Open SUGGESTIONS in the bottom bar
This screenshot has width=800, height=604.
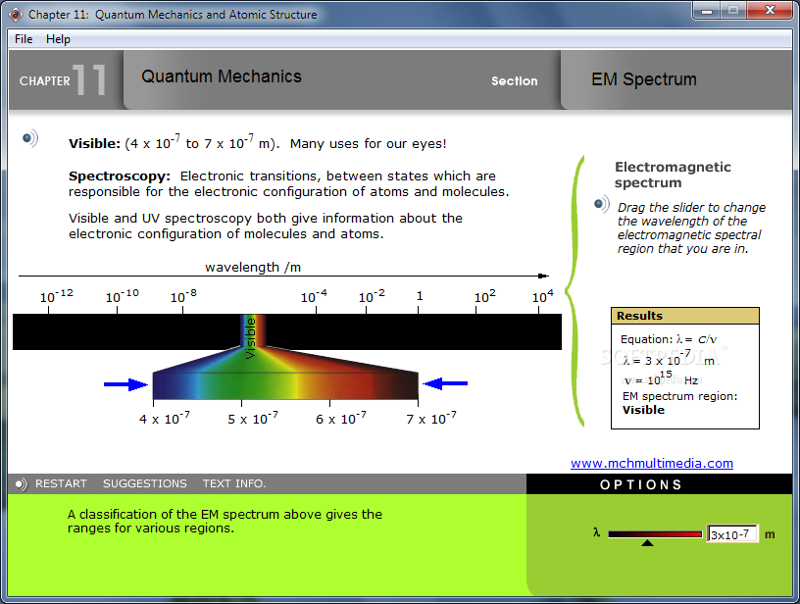[145, 483]
